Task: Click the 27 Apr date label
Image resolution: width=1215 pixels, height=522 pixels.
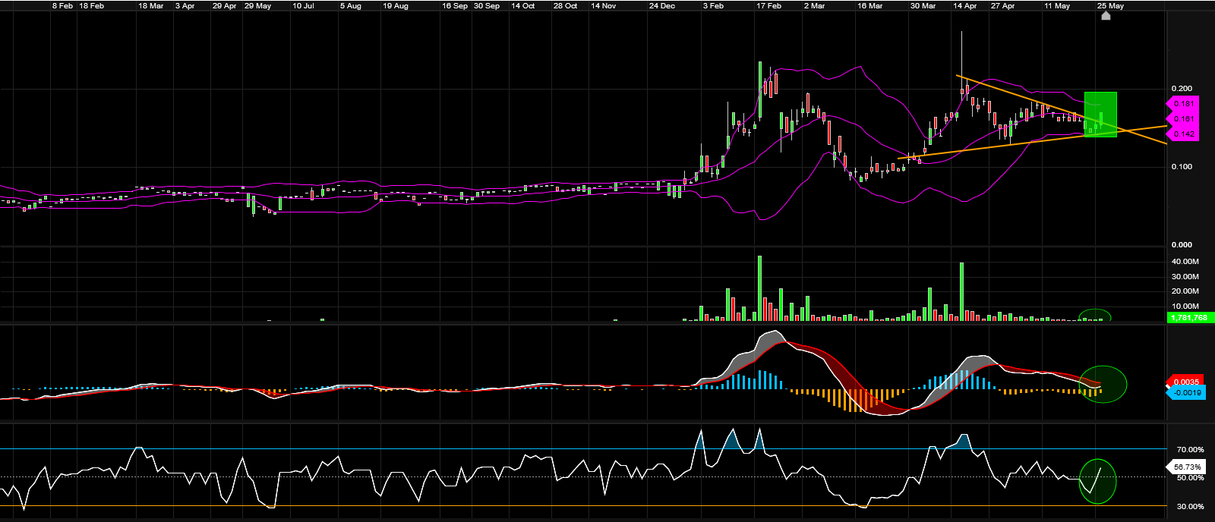Action: tap(1002, 5)
